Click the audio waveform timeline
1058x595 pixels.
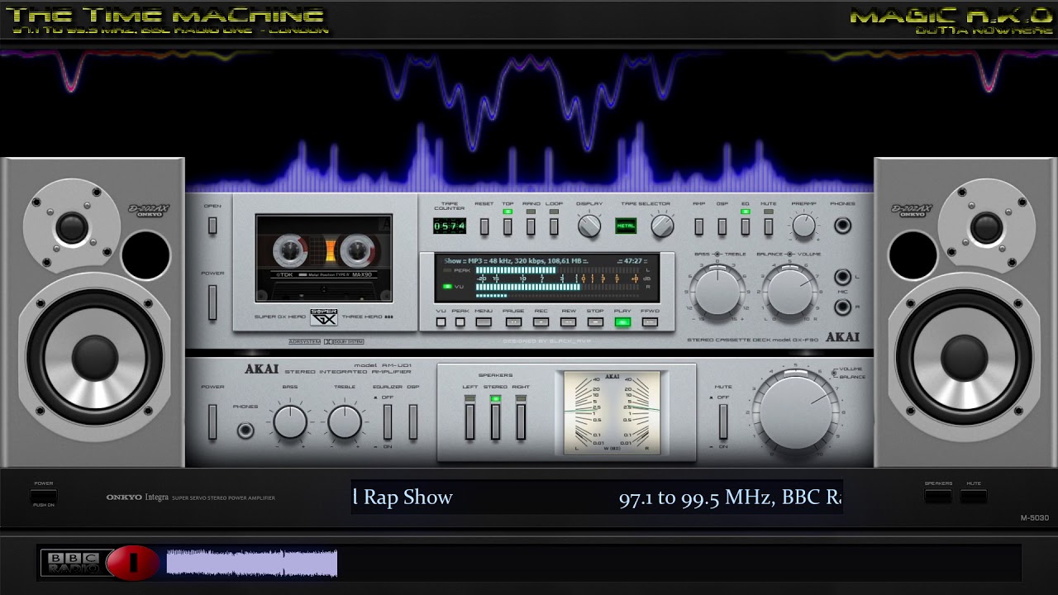251,563
